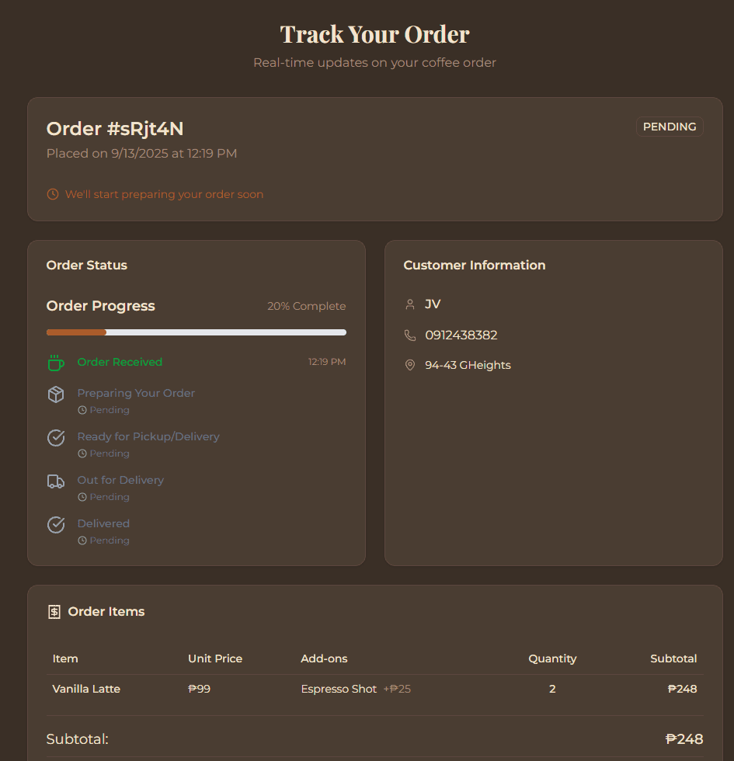The height and width of the screenshot is (761, 734).
Task: Click the 20% Complete label
Action: 306,306
